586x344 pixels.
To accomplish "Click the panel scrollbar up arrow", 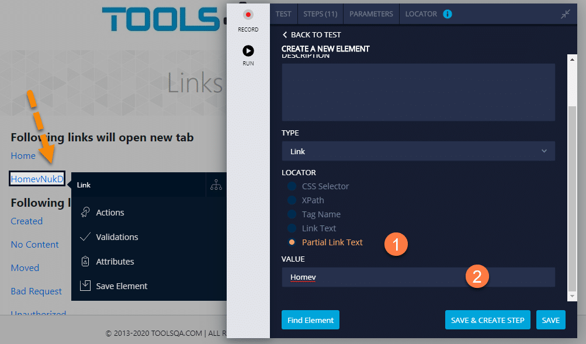I will coord(572,60).
